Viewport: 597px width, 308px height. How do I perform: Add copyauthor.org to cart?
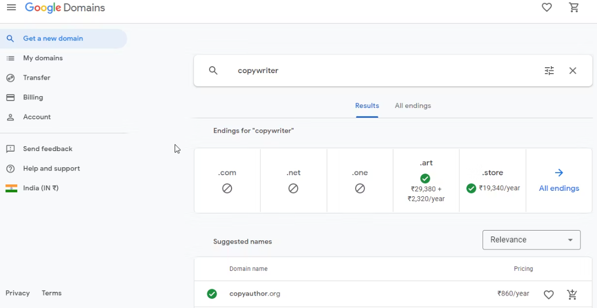click(x=572, y=294)
